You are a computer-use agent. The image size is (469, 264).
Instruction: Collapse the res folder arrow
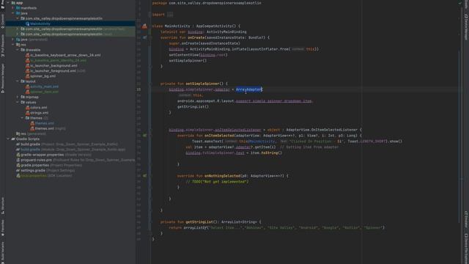pyautogui.click(x=13, y=45)
